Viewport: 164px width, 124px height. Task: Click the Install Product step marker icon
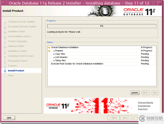point(5,71)
